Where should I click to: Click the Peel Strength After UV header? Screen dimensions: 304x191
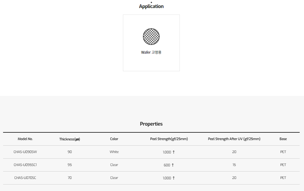[x=234, y=139]
